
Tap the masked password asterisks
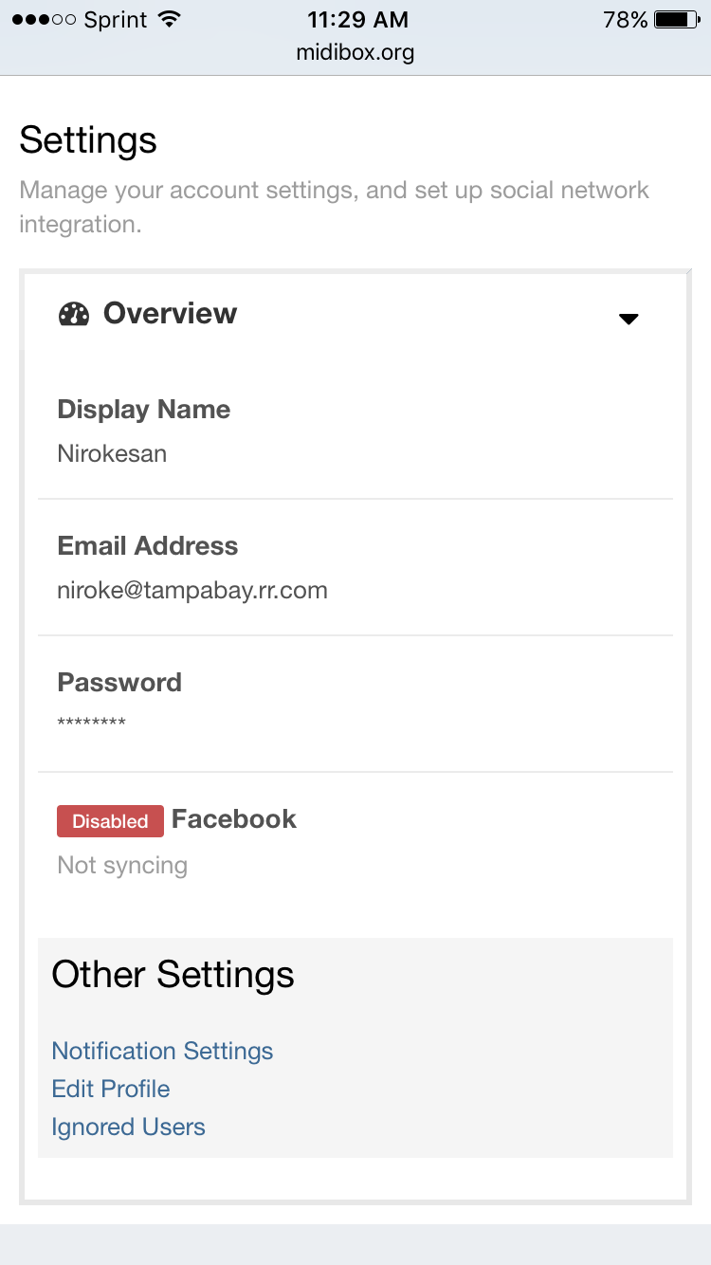92,724
